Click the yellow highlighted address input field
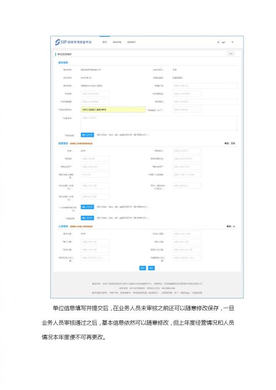Image resolution: width=276 pixels, height=390 pixels. coord(113,109)
